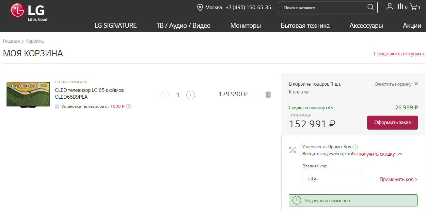Open the Бытовая техника menu
The image size is (426, 211).
(305, 25)
